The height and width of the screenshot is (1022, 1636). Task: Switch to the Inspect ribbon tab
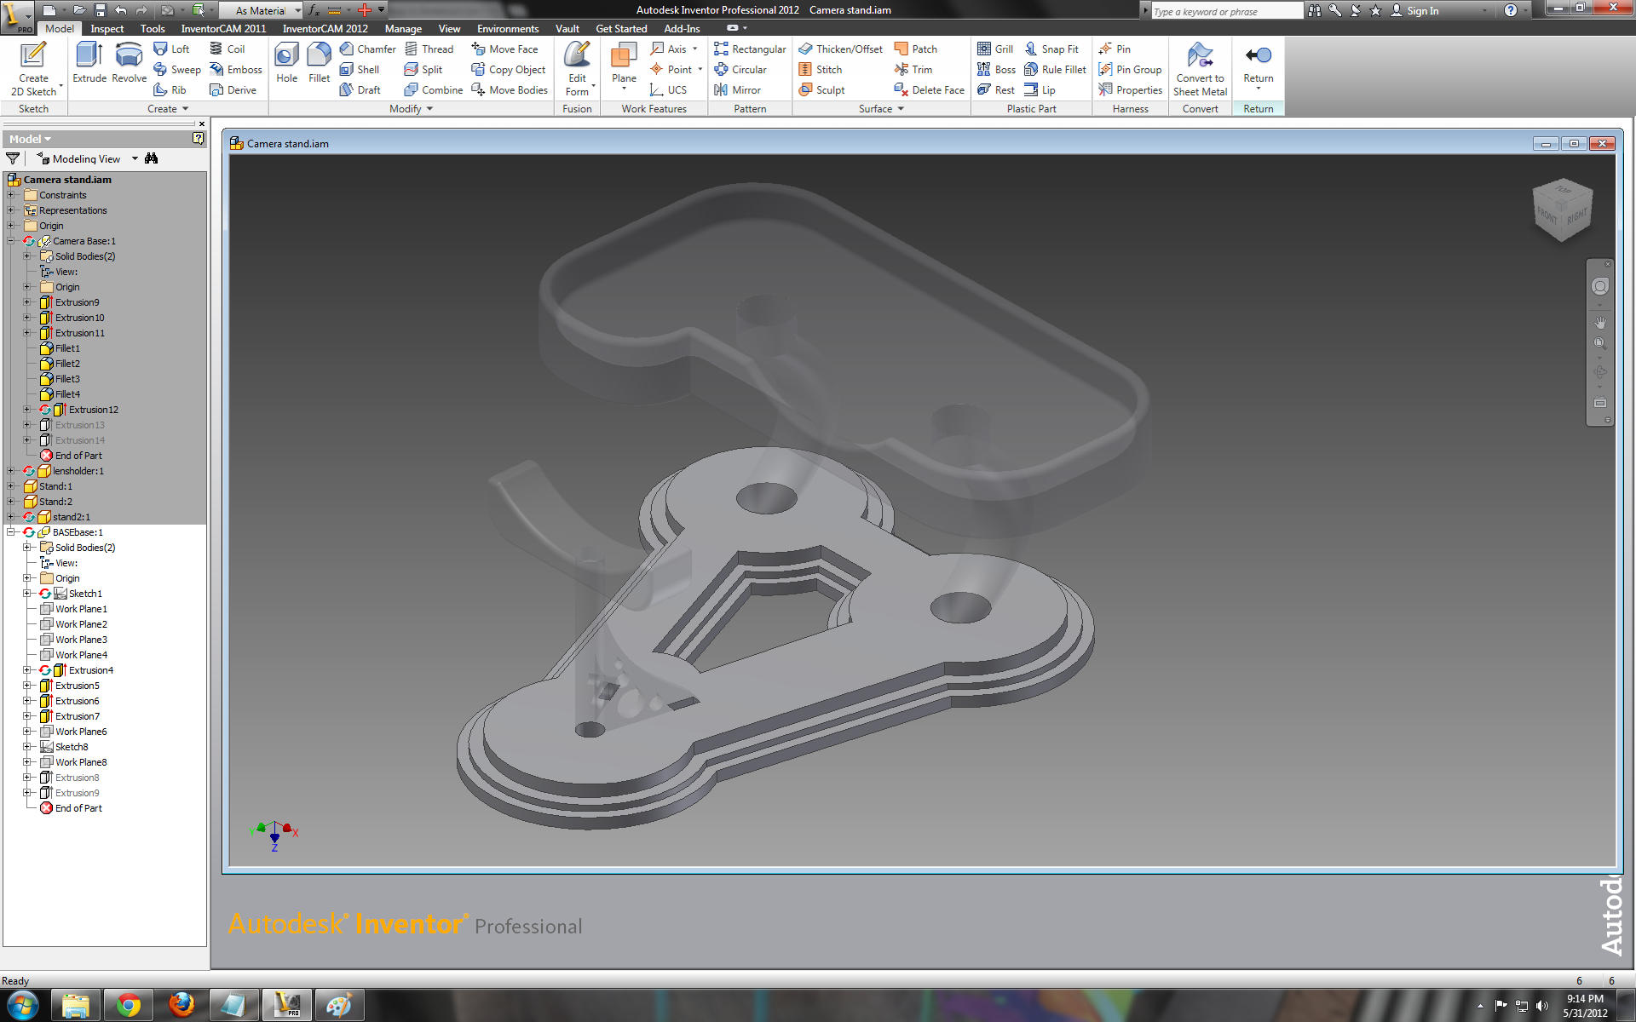(x=107, y=29)
